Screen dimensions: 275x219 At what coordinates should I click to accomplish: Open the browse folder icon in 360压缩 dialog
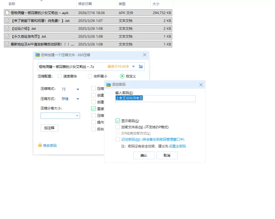[x=141, y=66]
